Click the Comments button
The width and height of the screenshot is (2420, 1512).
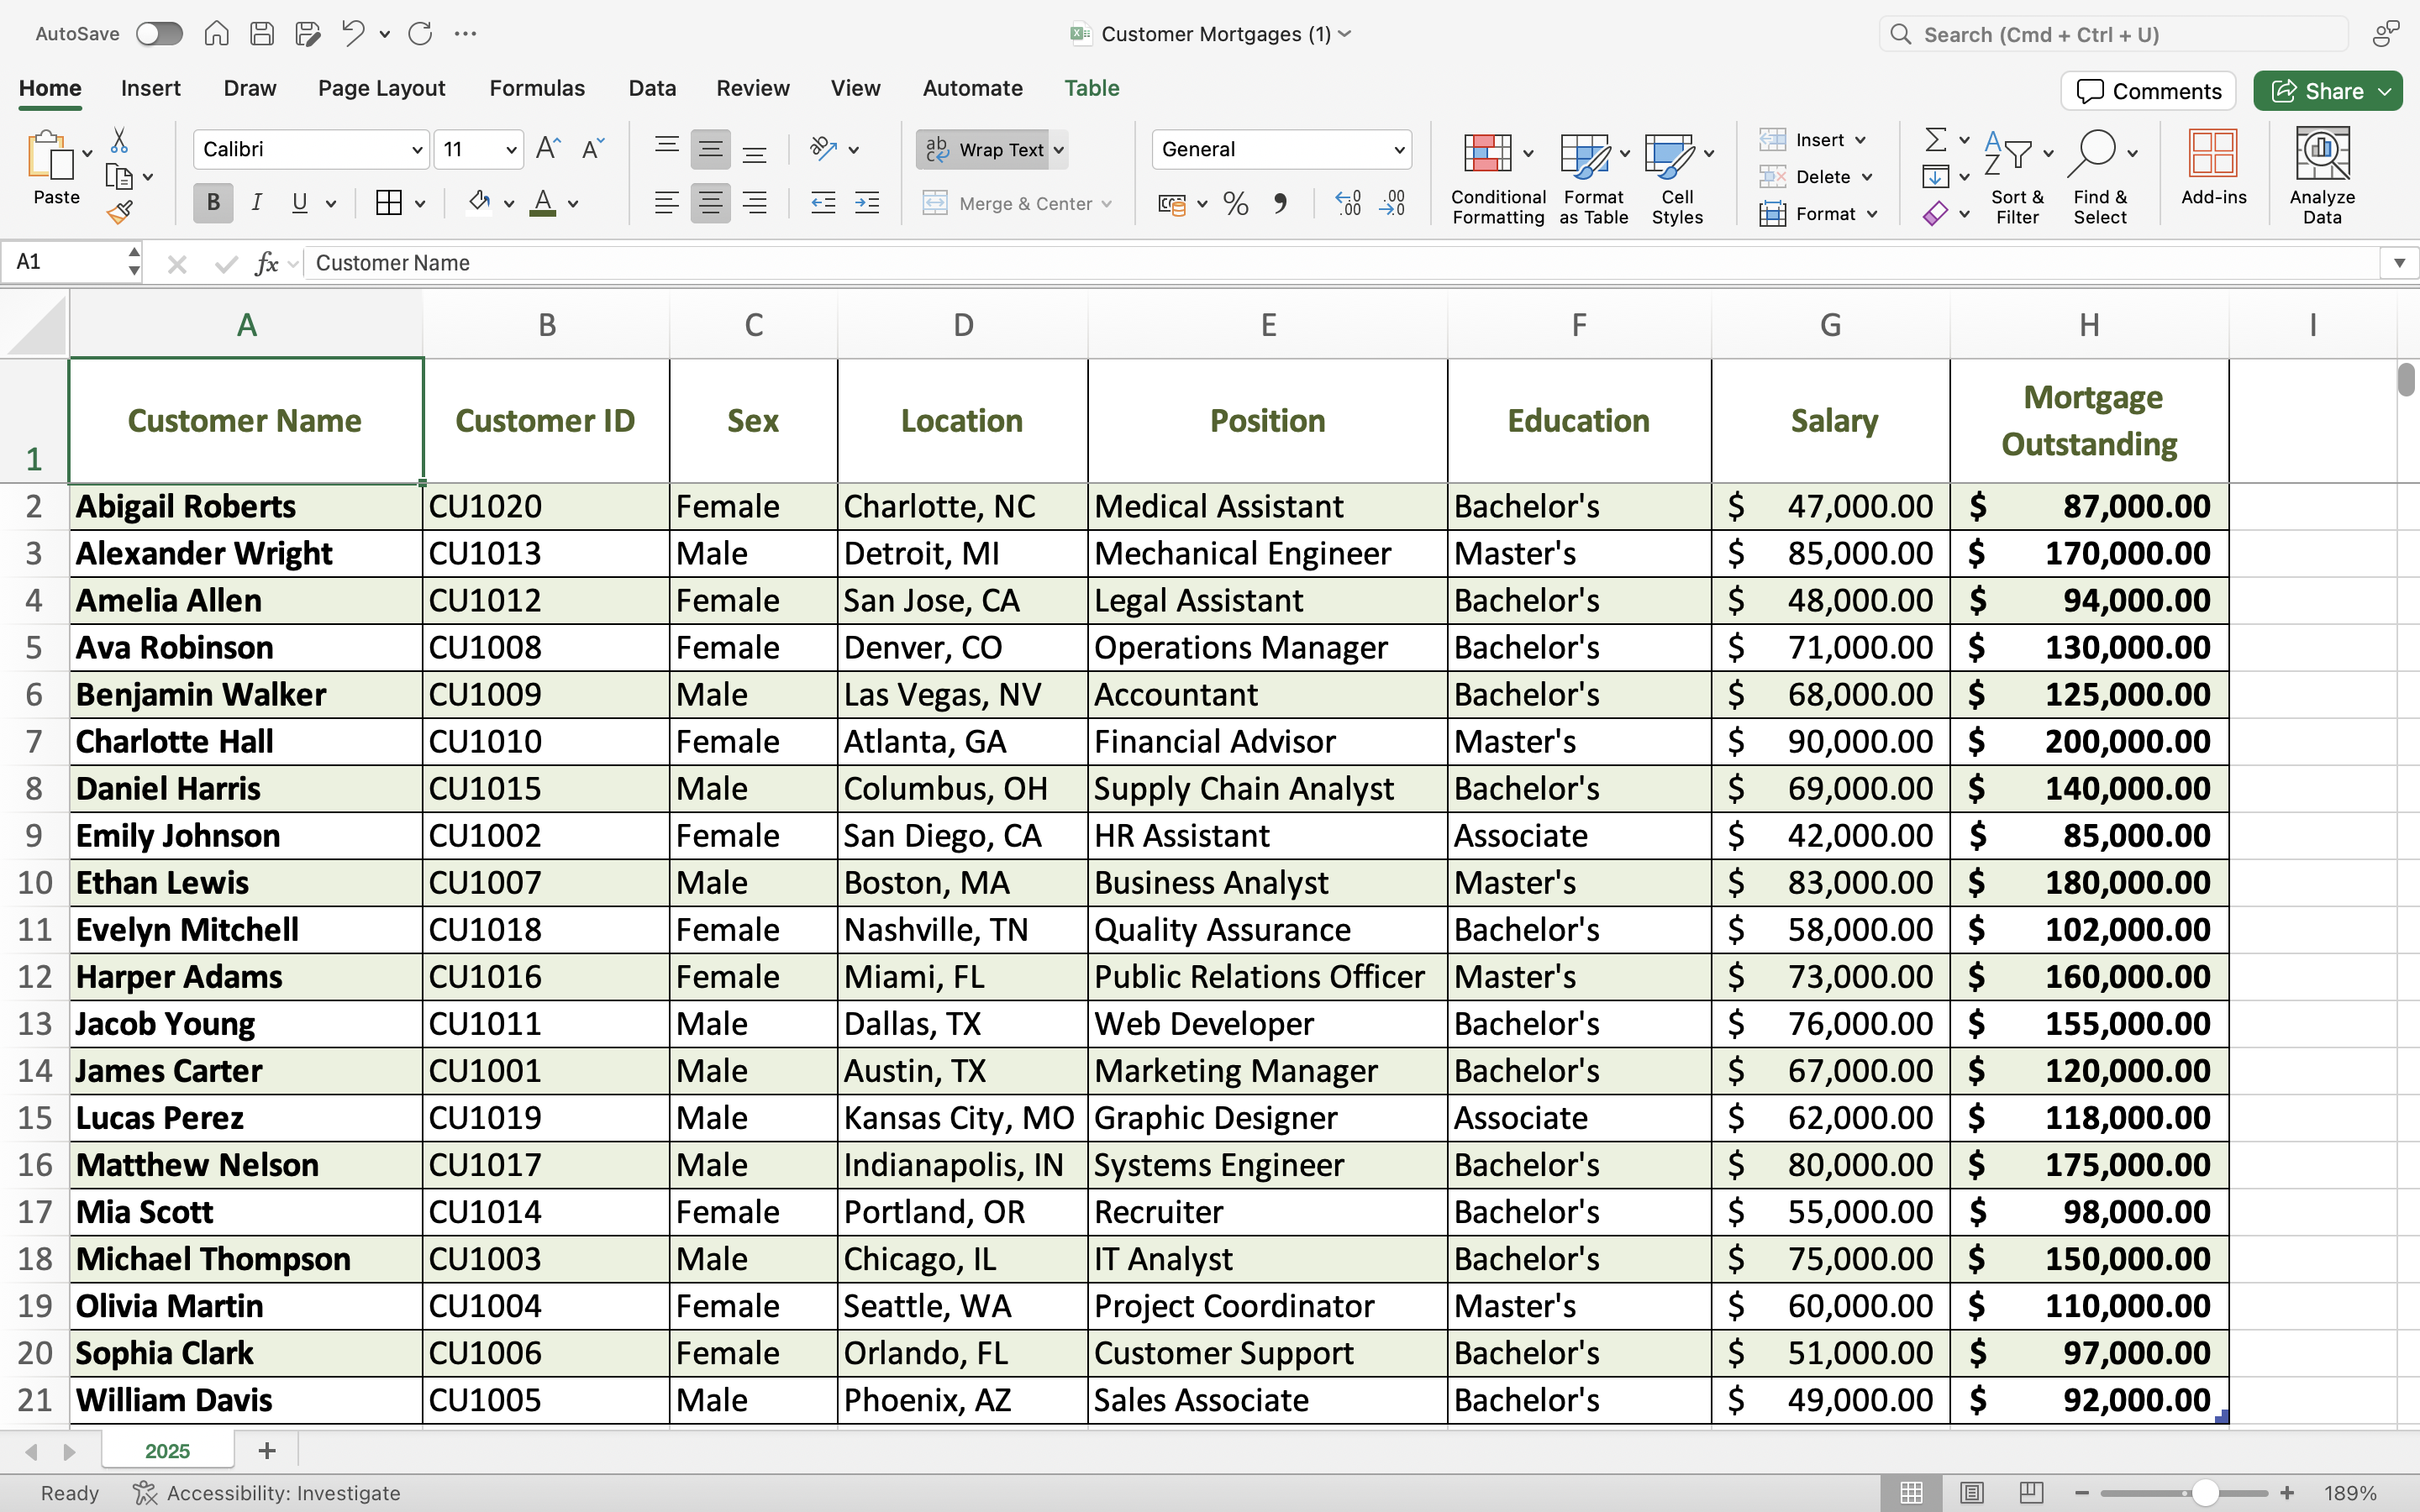pos(2148,91)
